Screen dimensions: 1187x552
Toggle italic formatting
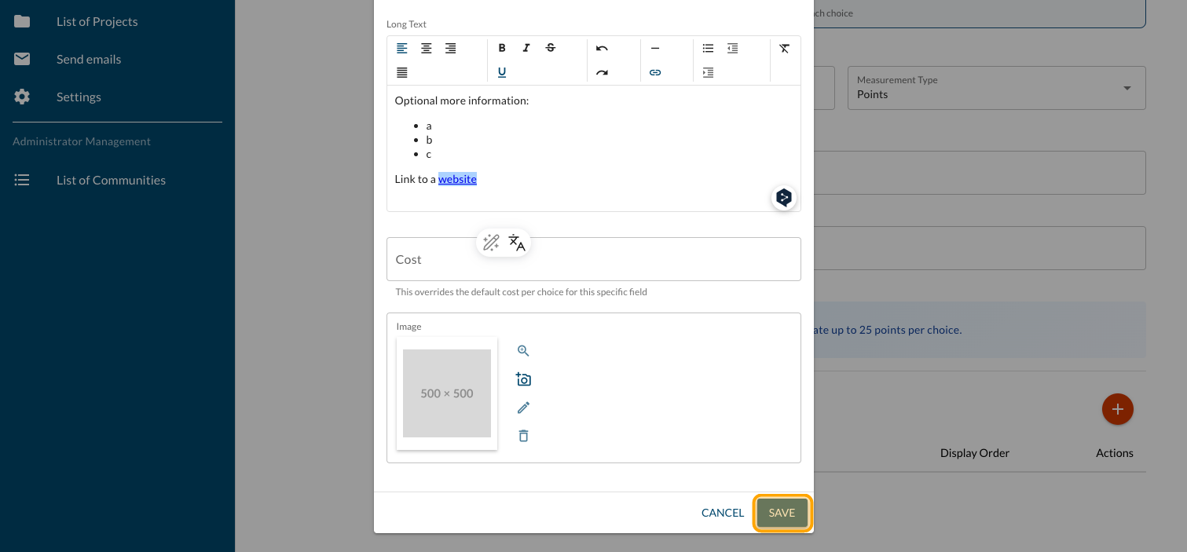[526, 49]
